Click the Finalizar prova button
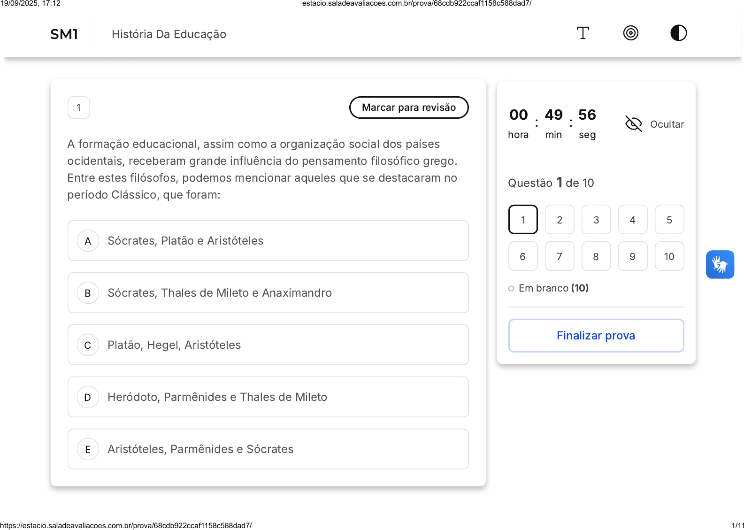The image size is (744, 530). click(x=596, y=336)
